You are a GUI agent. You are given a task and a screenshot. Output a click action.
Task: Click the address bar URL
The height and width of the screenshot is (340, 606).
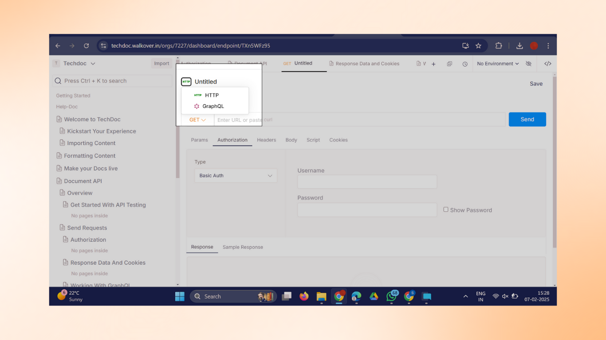[x=191, y=46]
